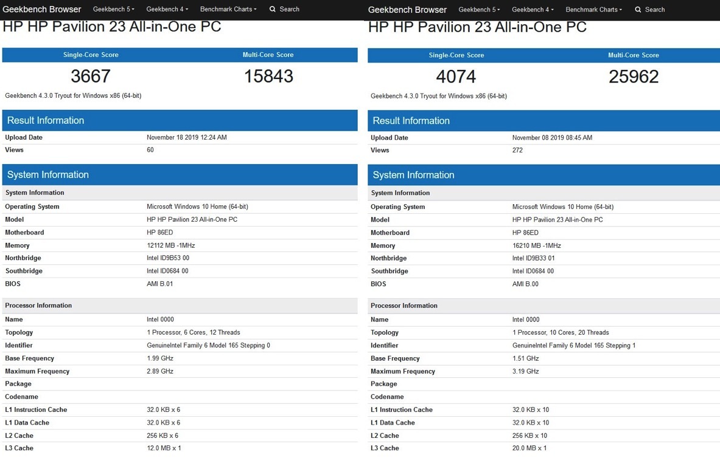Expand Geekbench 5 dropdown in right page
720x458 pixels.
[x=480, y=10]
